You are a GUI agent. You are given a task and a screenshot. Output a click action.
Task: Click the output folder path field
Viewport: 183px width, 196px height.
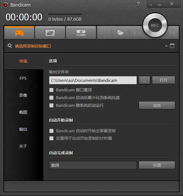[93, 80]
